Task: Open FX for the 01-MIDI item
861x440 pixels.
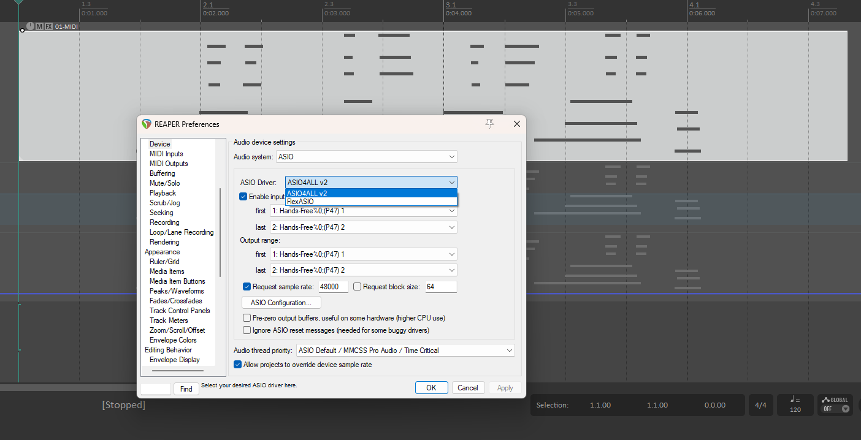Action: click(x=48, y=27)
